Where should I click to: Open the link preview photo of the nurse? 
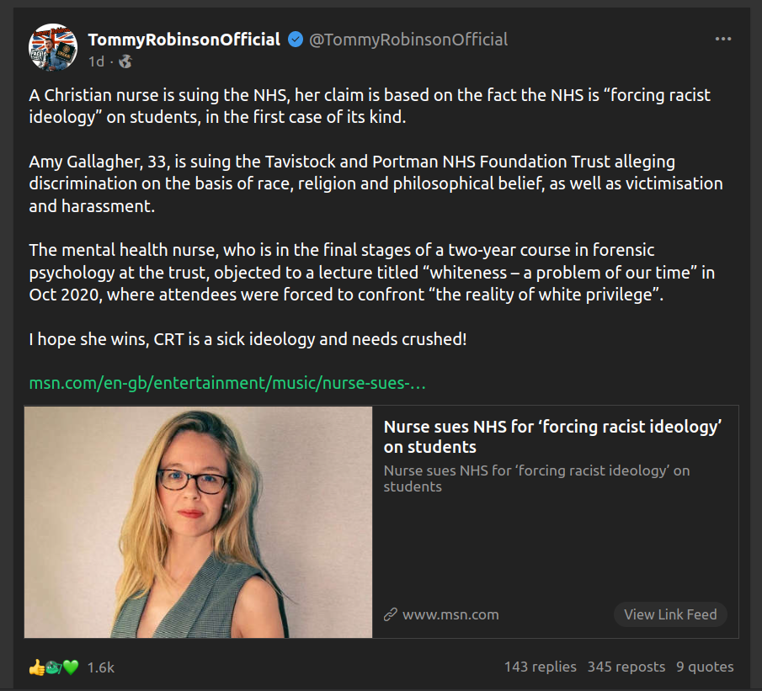coord(199,522)
